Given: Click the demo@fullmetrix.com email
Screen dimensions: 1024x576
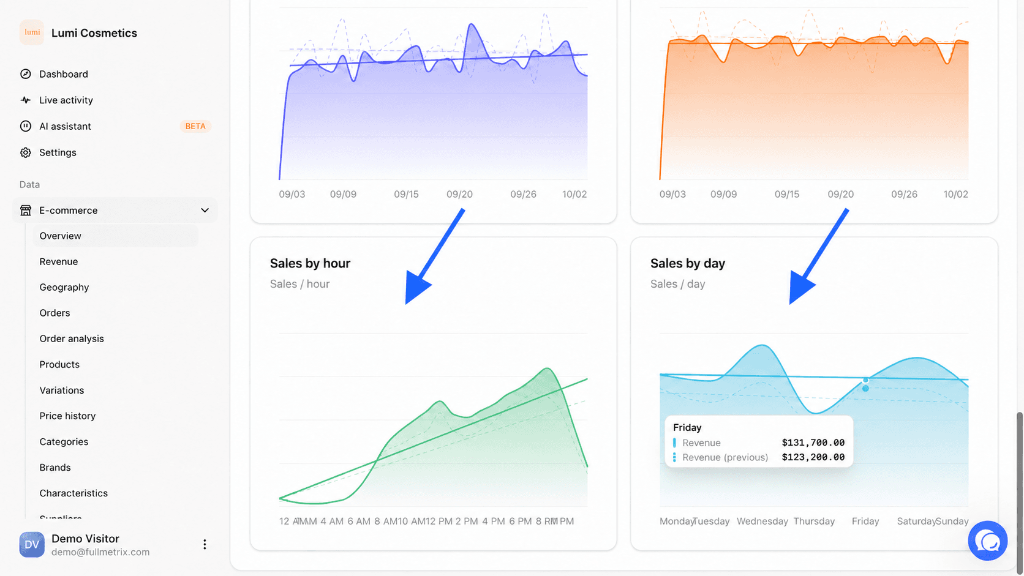Looking at the screenshot, I should (x=100, y=552).
